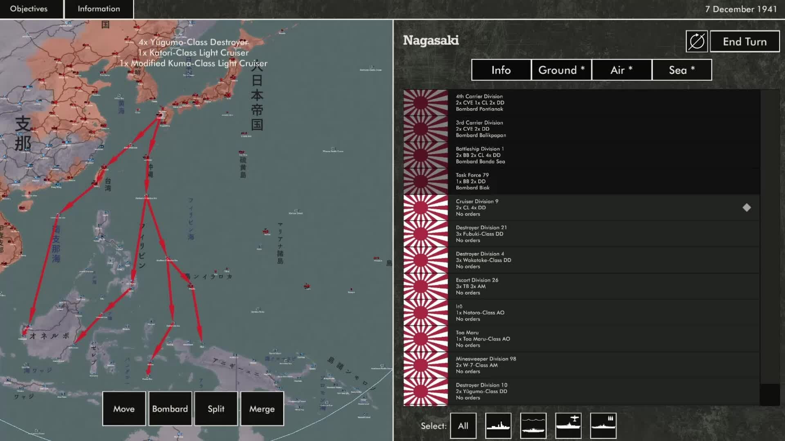The image size is (785, 441).
Task: Click the cycle/no-orders icon beside End Turn
Action: click(697, 41)
